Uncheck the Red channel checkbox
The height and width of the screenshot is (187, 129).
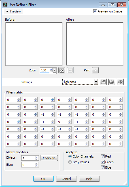point(103,156)
